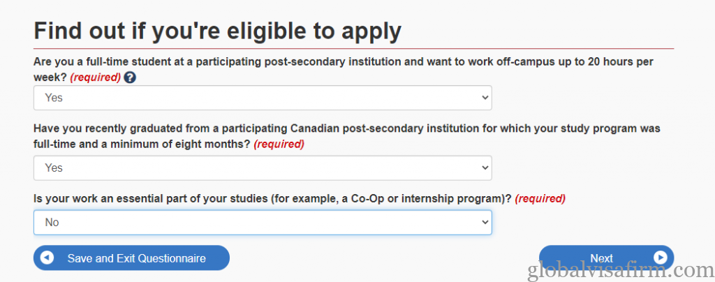The image size is (715, 282).
Task: Click the 'Find out if you're eligible' heading
Action: tap(217, 31)
